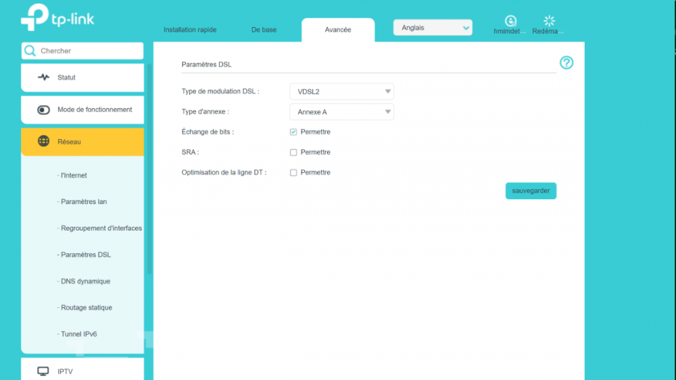Enable Optimisation de la ligne DT checkbox
Screen dimensions: 676x380
click(293, 173)
